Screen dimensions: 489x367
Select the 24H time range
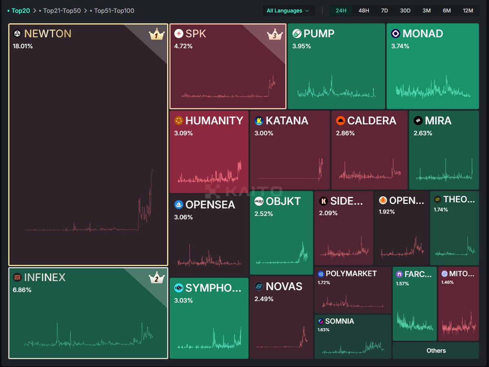[x=341, y=11]
